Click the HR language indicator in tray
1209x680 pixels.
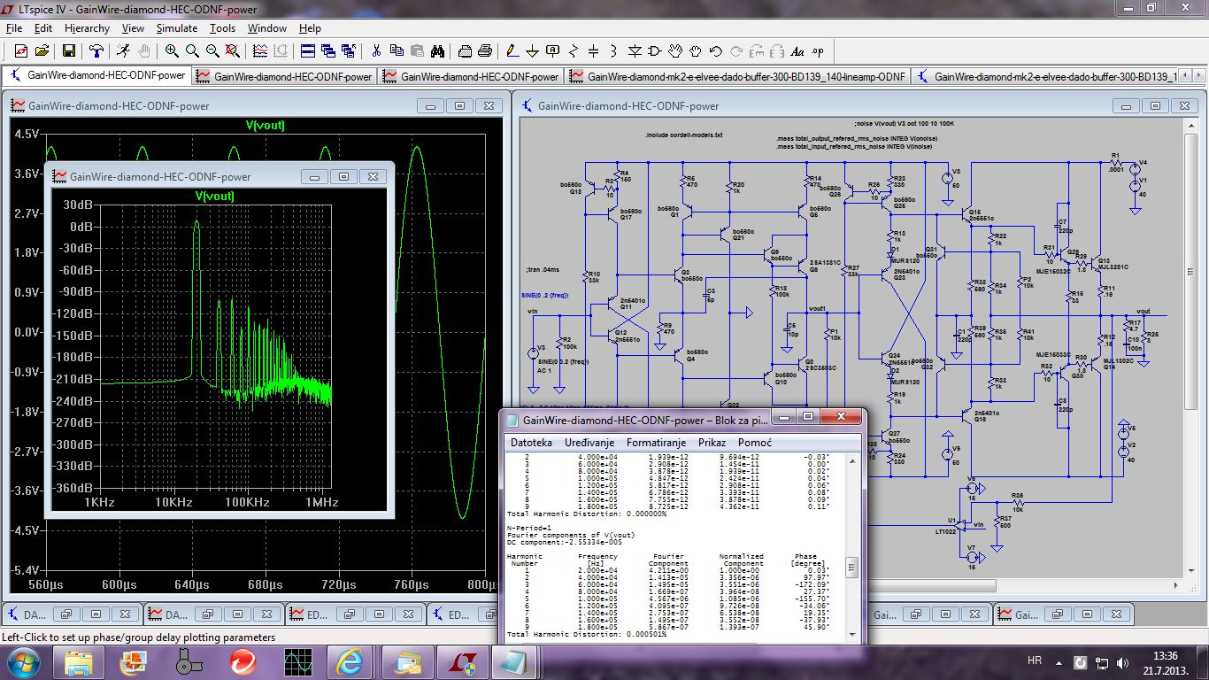pos(1034,661)
